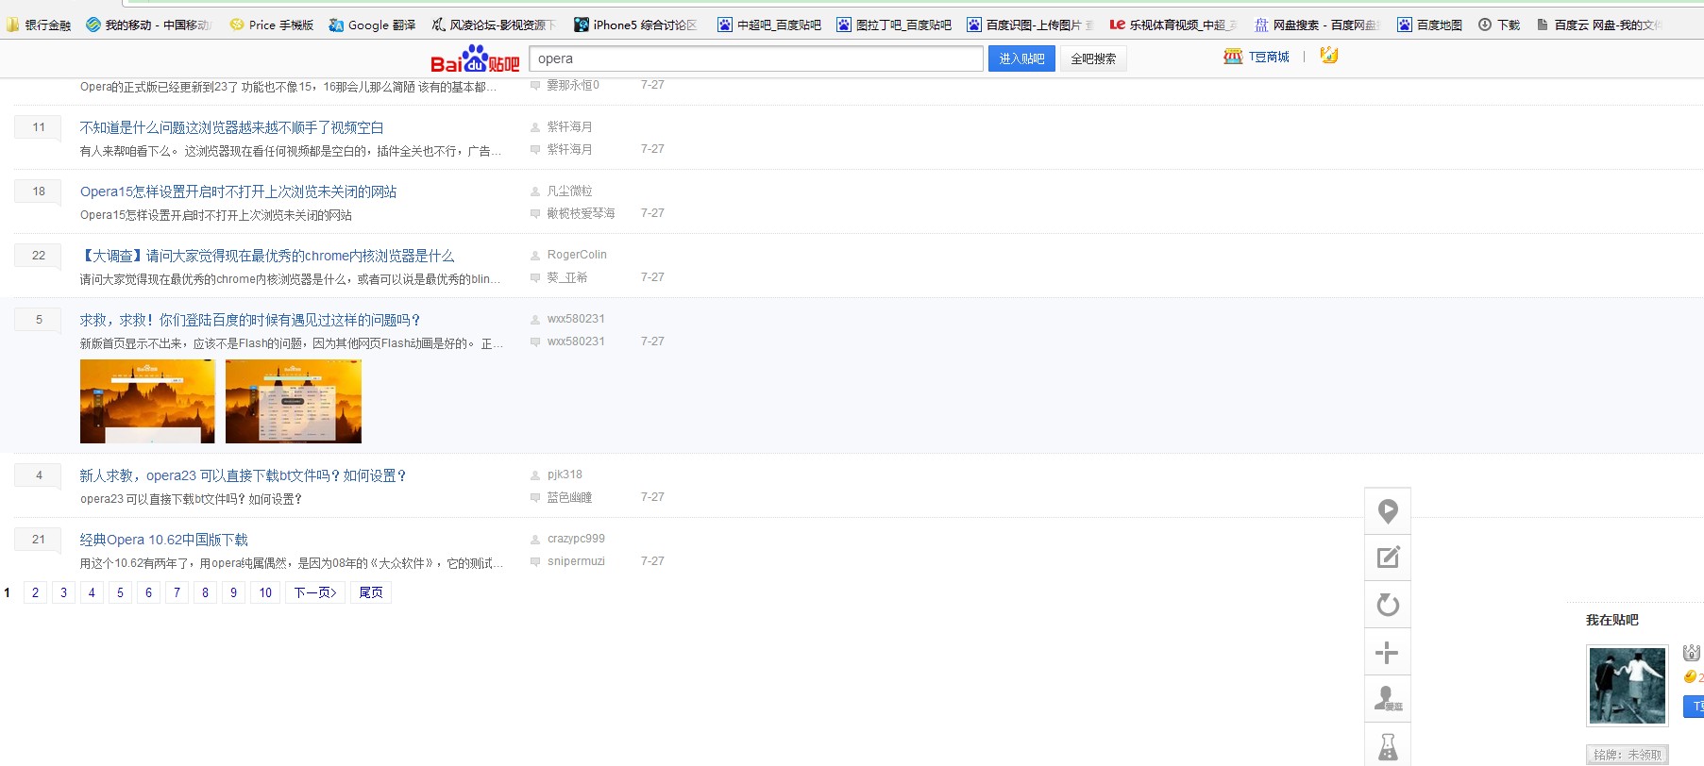
Task: Open the 网盘搜索 - 百度网盘 bookmark
Action: (x=1317, y=25)
